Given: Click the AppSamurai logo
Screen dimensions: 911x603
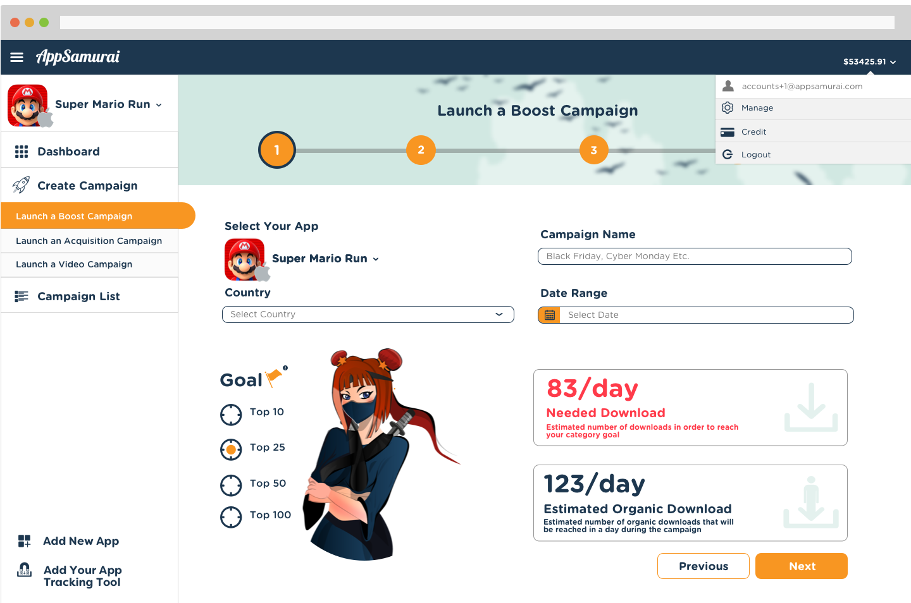Looking at the screenshot, I should [x=78, y=57].
